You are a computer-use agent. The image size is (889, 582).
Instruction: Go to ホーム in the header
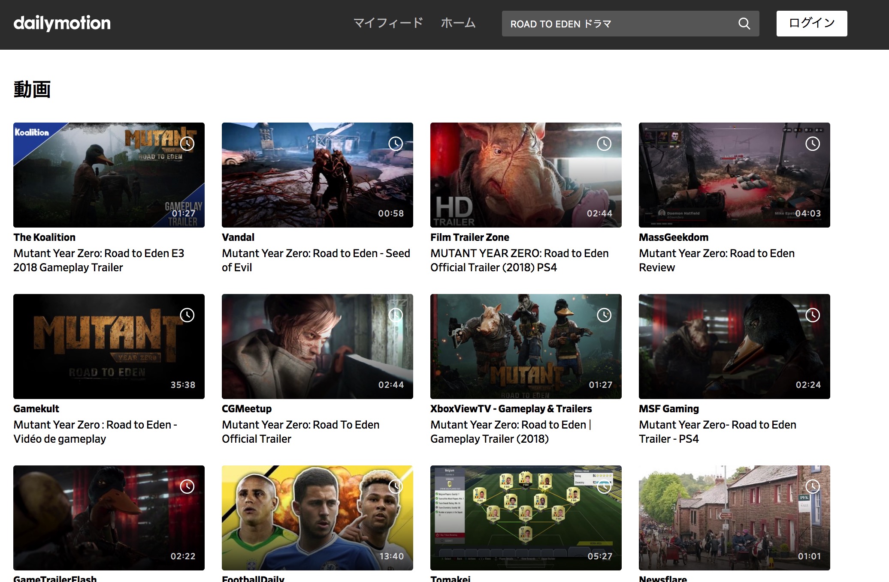[458, 23]
